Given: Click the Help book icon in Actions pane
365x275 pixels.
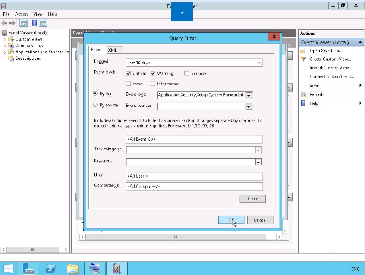Looking at the screenshot, I should click(x=303, y=103).
